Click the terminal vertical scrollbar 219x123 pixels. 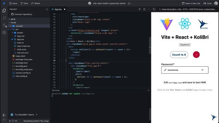(x=150, y=114)
